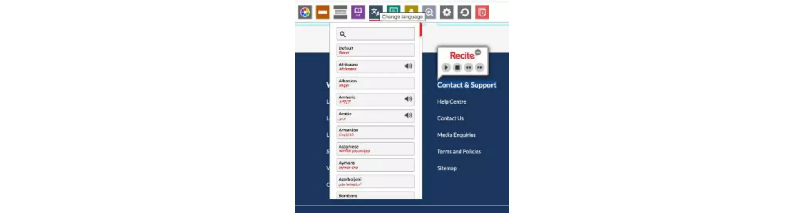Select Default language reset option
The width and height of the screenshot is (804, 213).
tap(375, 50)
